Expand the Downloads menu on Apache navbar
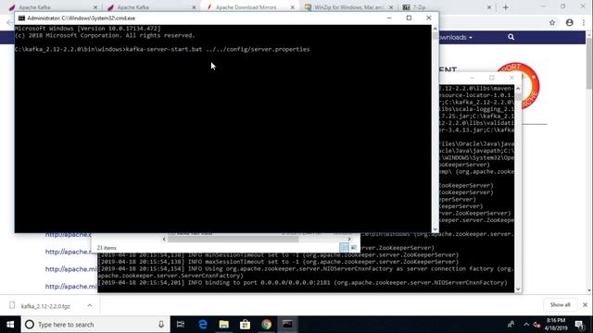Screen dimensions: 593x333 click(456, 37)
